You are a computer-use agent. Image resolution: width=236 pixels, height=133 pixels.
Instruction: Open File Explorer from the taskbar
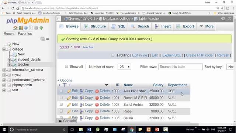tap(81, 130)
